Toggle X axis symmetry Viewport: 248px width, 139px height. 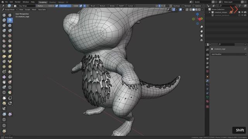pyautogui.click(x=159, y=6)
